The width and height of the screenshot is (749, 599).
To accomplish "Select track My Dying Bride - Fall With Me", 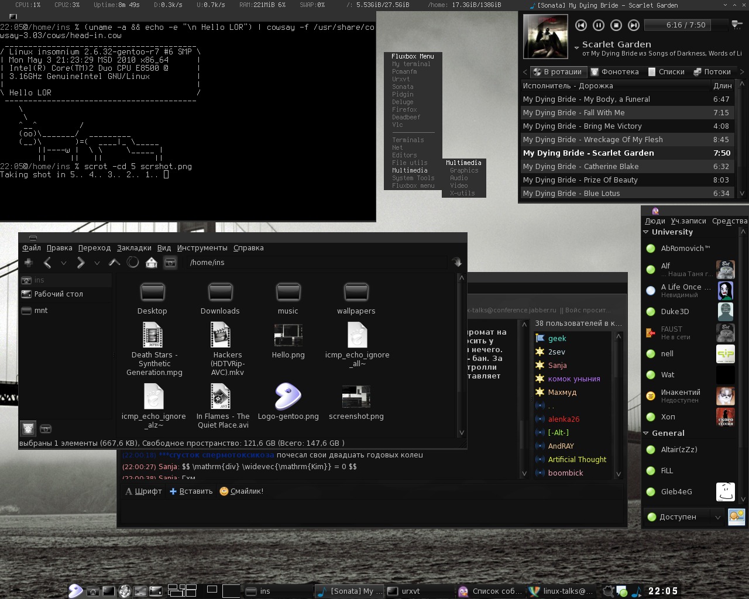I will coord(627,112).
